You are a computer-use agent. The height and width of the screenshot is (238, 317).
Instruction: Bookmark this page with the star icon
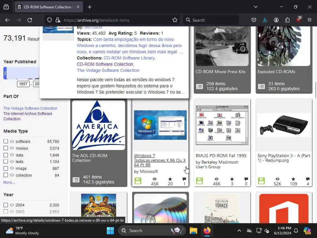(x=175, y=20)
